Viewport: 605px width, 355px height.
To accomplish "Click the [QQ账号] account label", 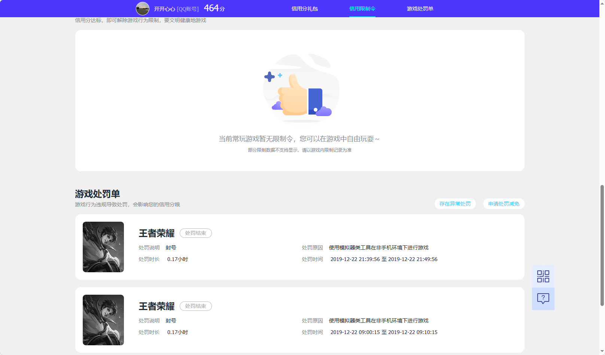I will click(x=188, y=9).
